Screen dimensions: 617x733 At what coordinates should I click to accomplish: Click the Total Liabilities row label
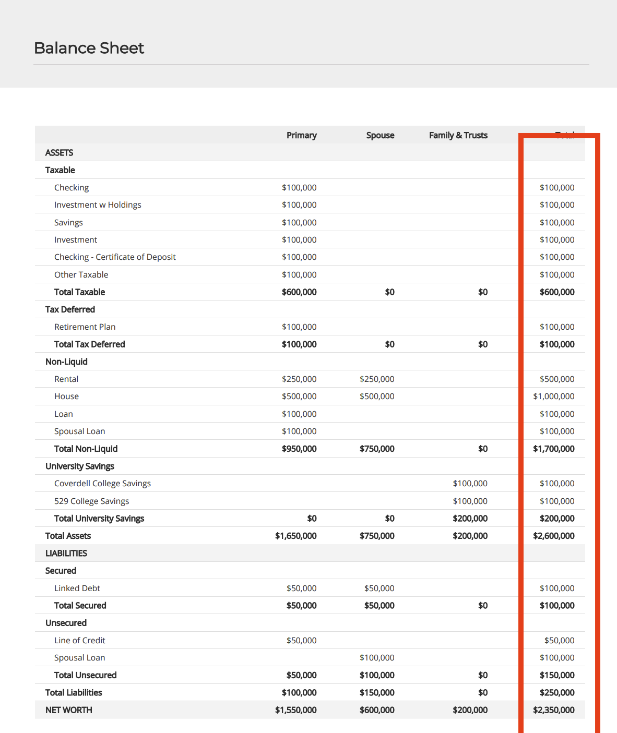74,693
